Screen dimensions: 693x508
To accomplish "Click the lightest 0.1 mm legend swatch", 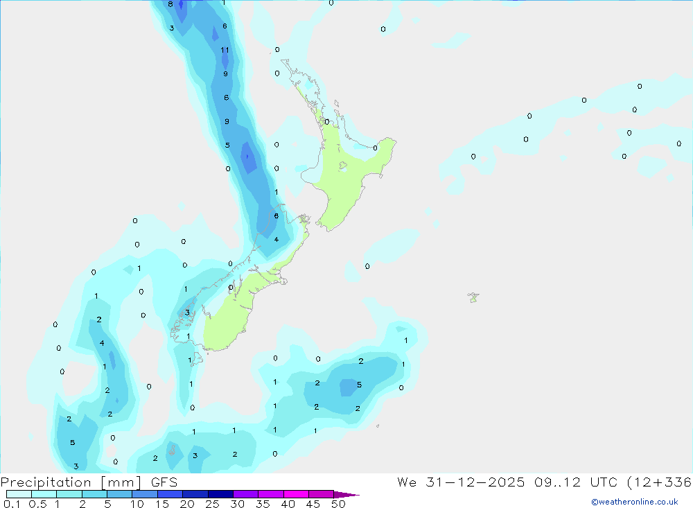I will click(19, 494).
